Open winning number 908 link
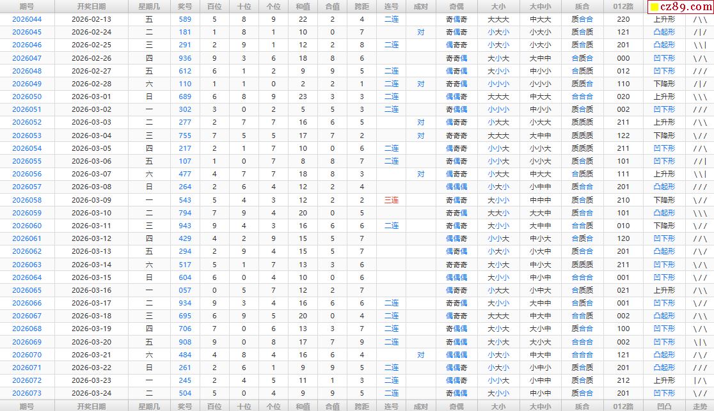Viewport: 714px width, 411px height. (x=185, y=342)
